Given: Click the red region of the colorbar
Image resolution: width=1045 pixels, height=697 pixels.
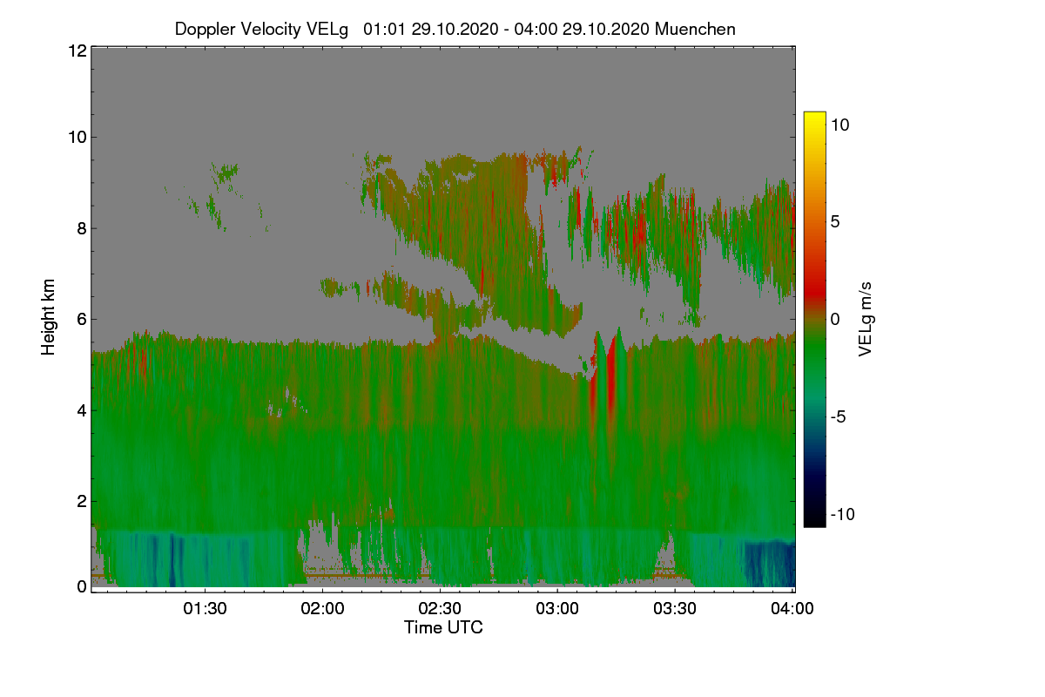Looking at the screenshot, I should pyautogui.click(x=814, y=288).
